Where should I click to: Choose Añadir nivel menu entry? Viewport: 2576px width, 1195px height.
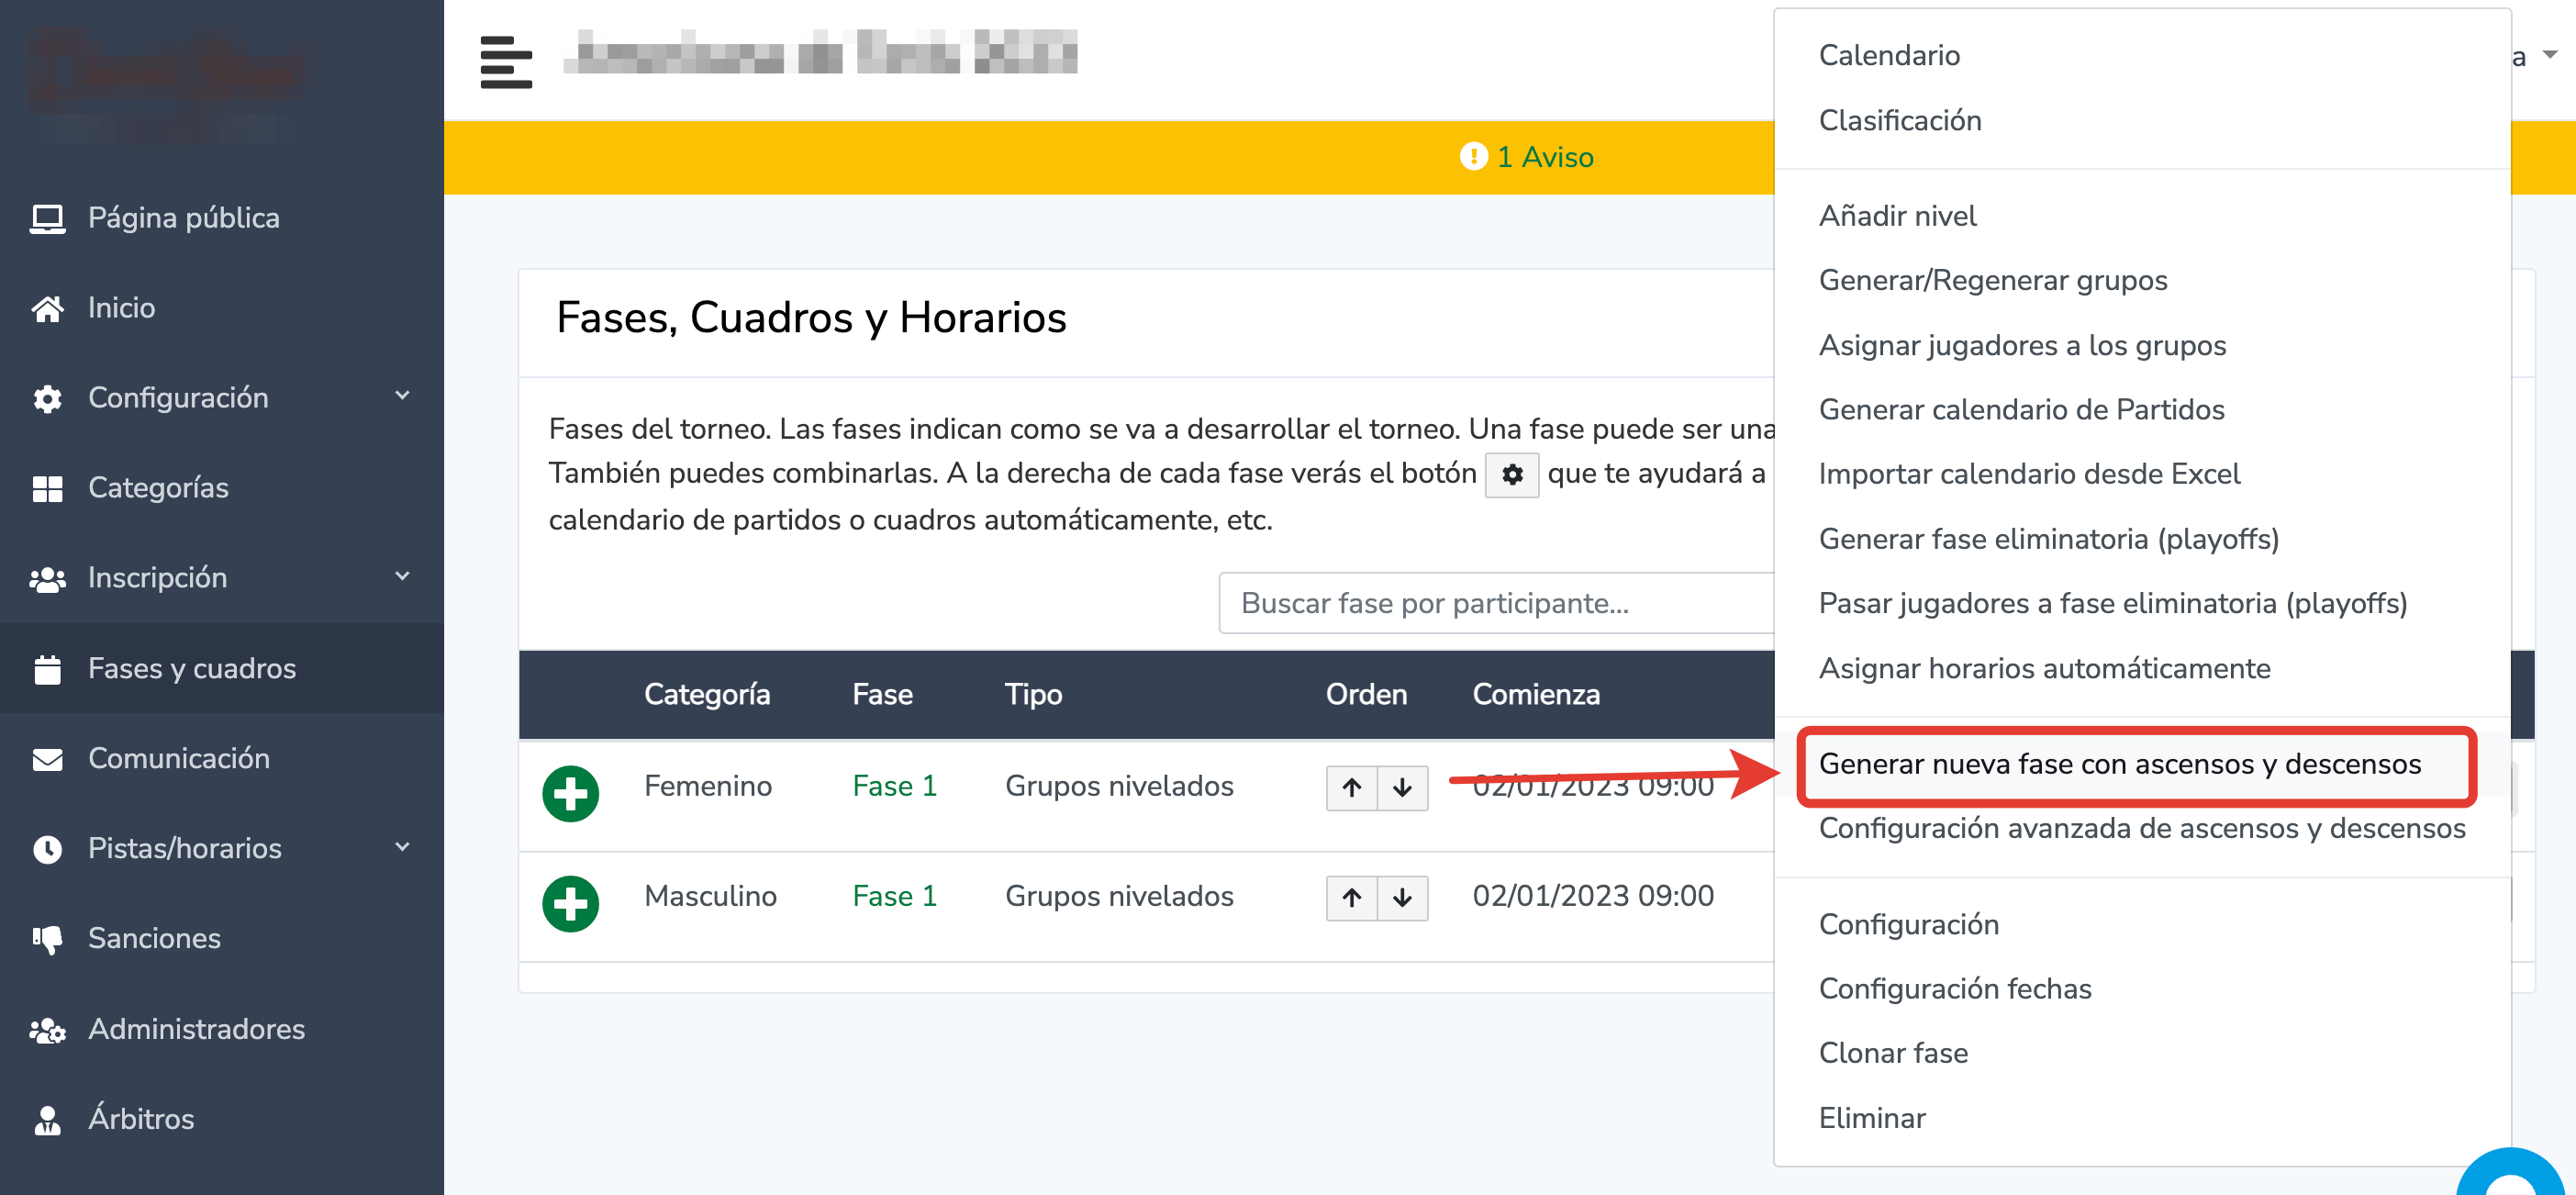click(1897, 216)
